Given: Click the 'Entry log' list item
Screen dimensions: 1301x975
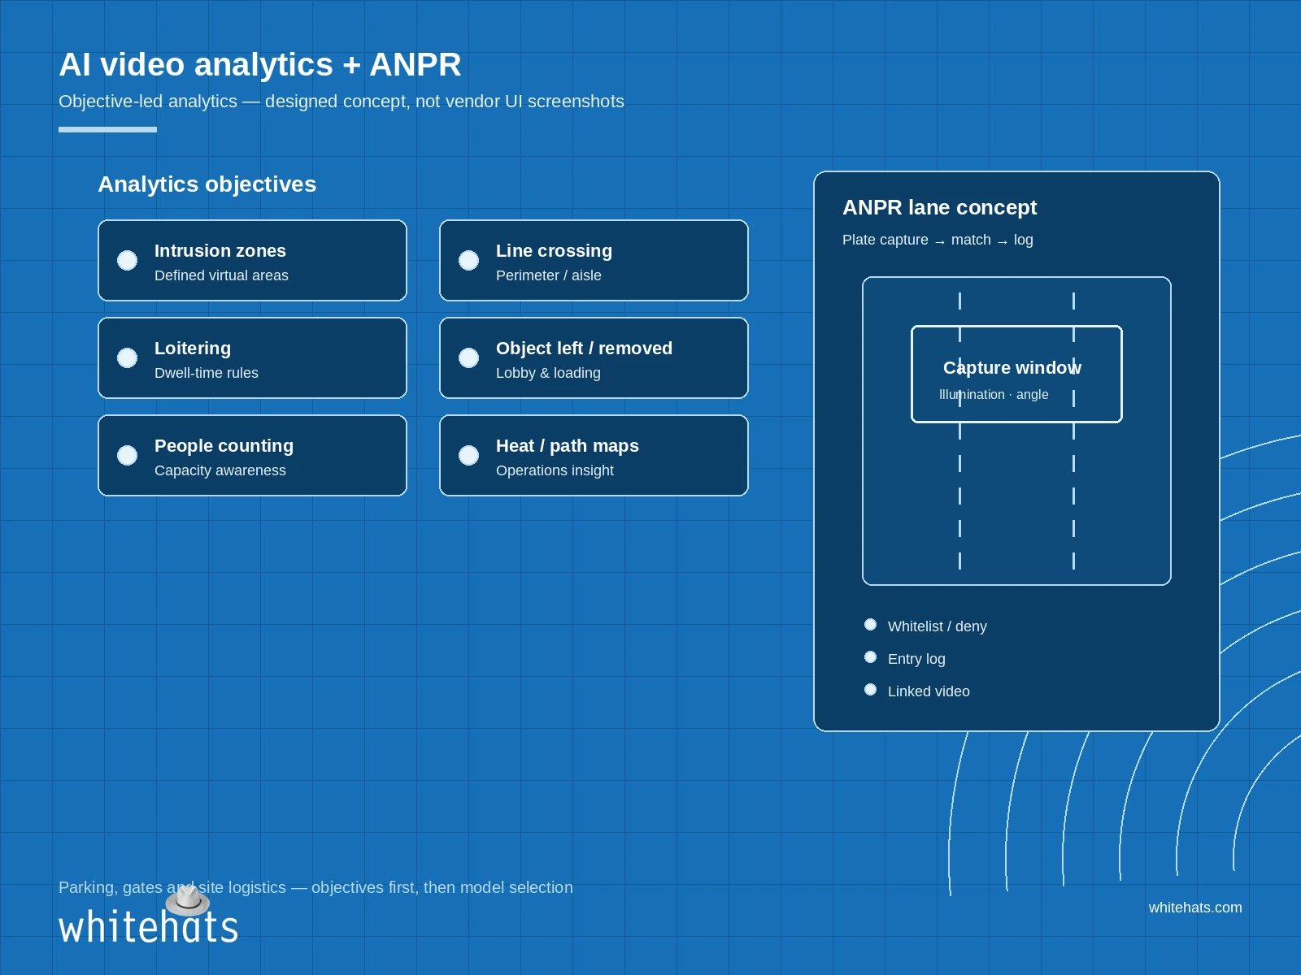Looking at the screenshot, I should point(916,659).
